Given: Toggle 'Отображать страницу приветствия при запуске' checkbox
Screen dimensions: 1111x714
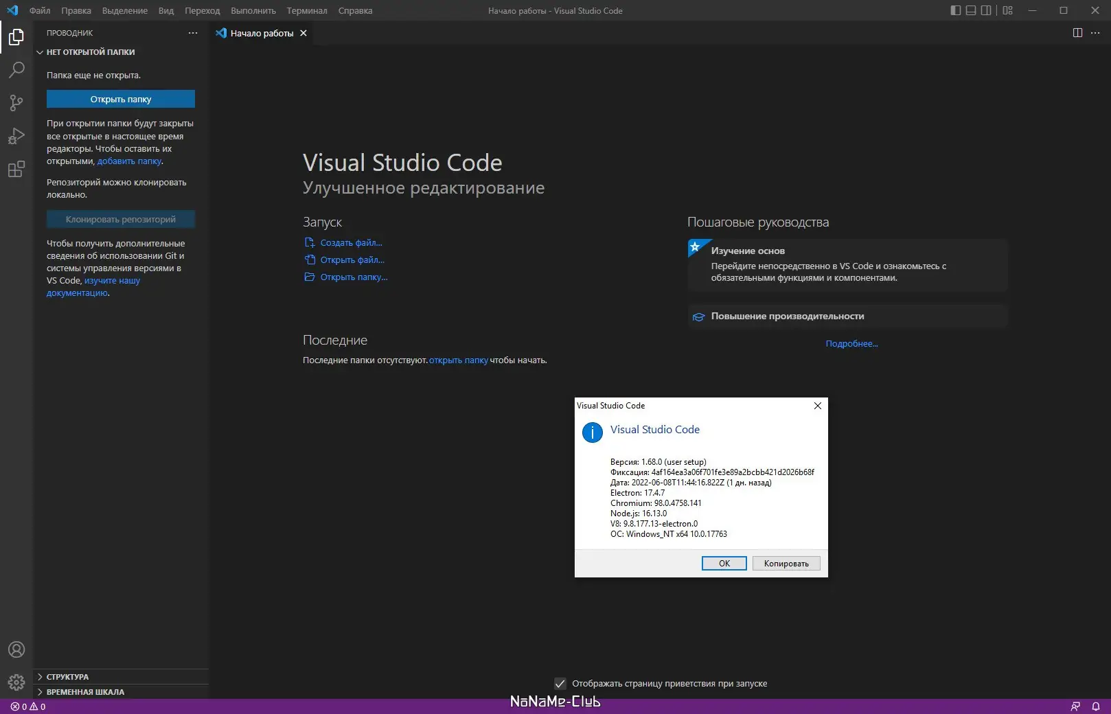Looking at the screenshot, I should click(560, 683).
